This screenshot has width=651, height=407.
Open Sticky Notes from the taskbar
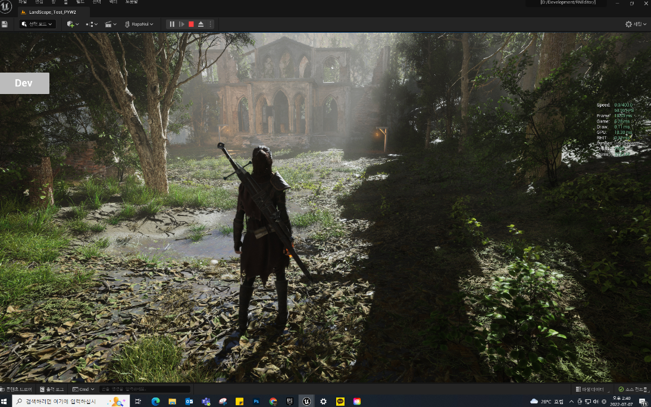(239, 401)
